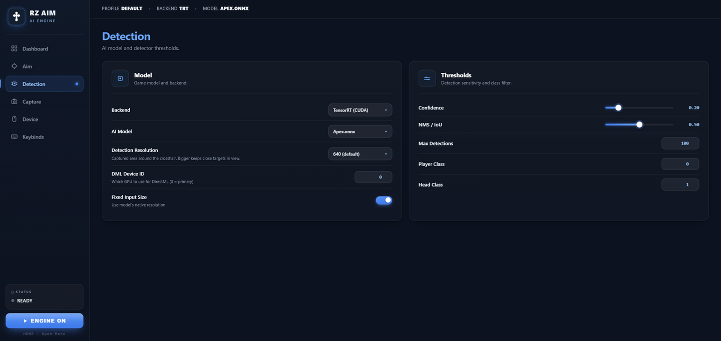This screenshot has width=721, height=341.
Task: Expand the AI Model Apex.onnx dropdown
Action: 360,131
